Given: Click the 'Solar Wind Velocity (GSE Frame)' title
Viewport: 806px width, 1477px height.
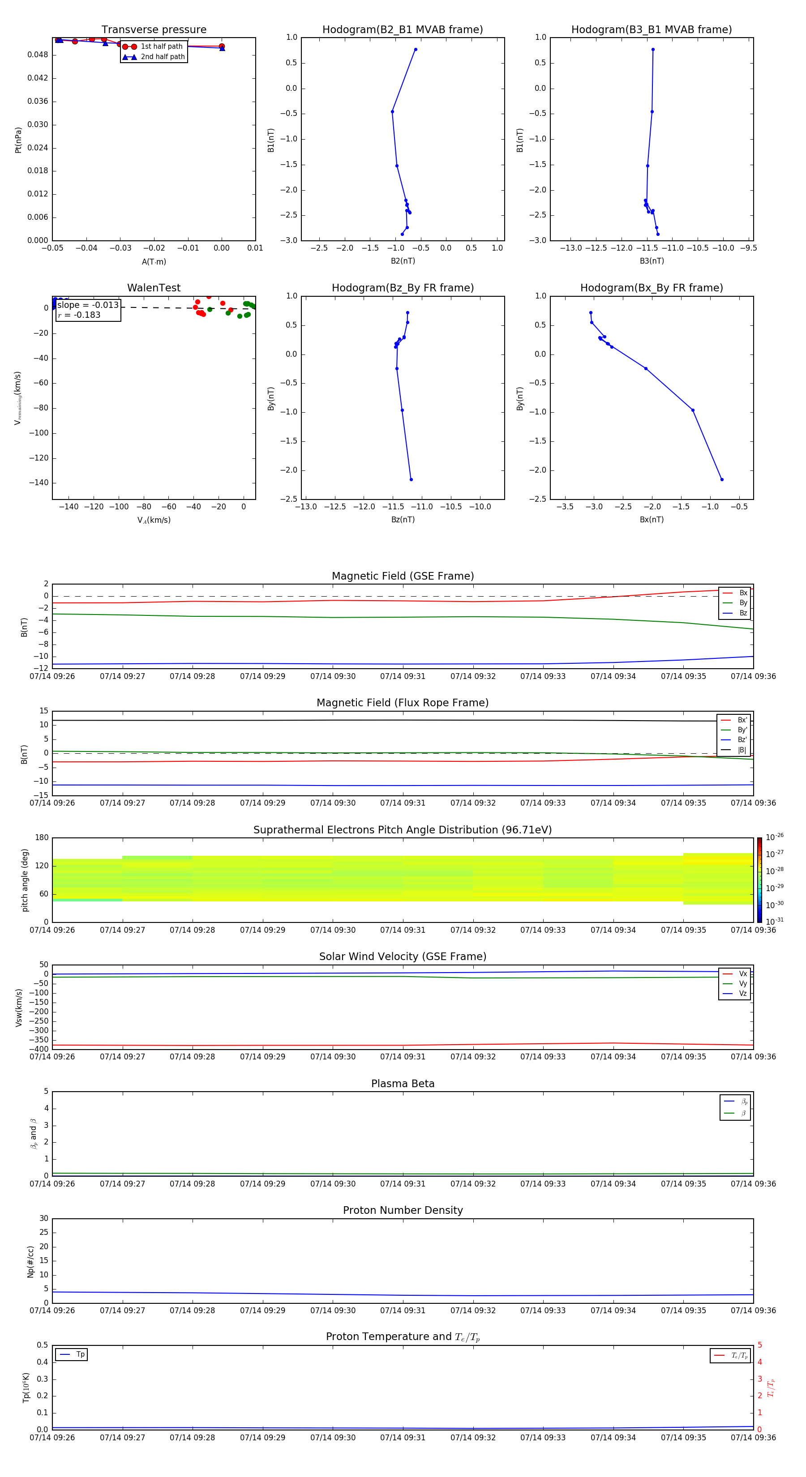Looking at the screenshot, I should click(403, 957).
